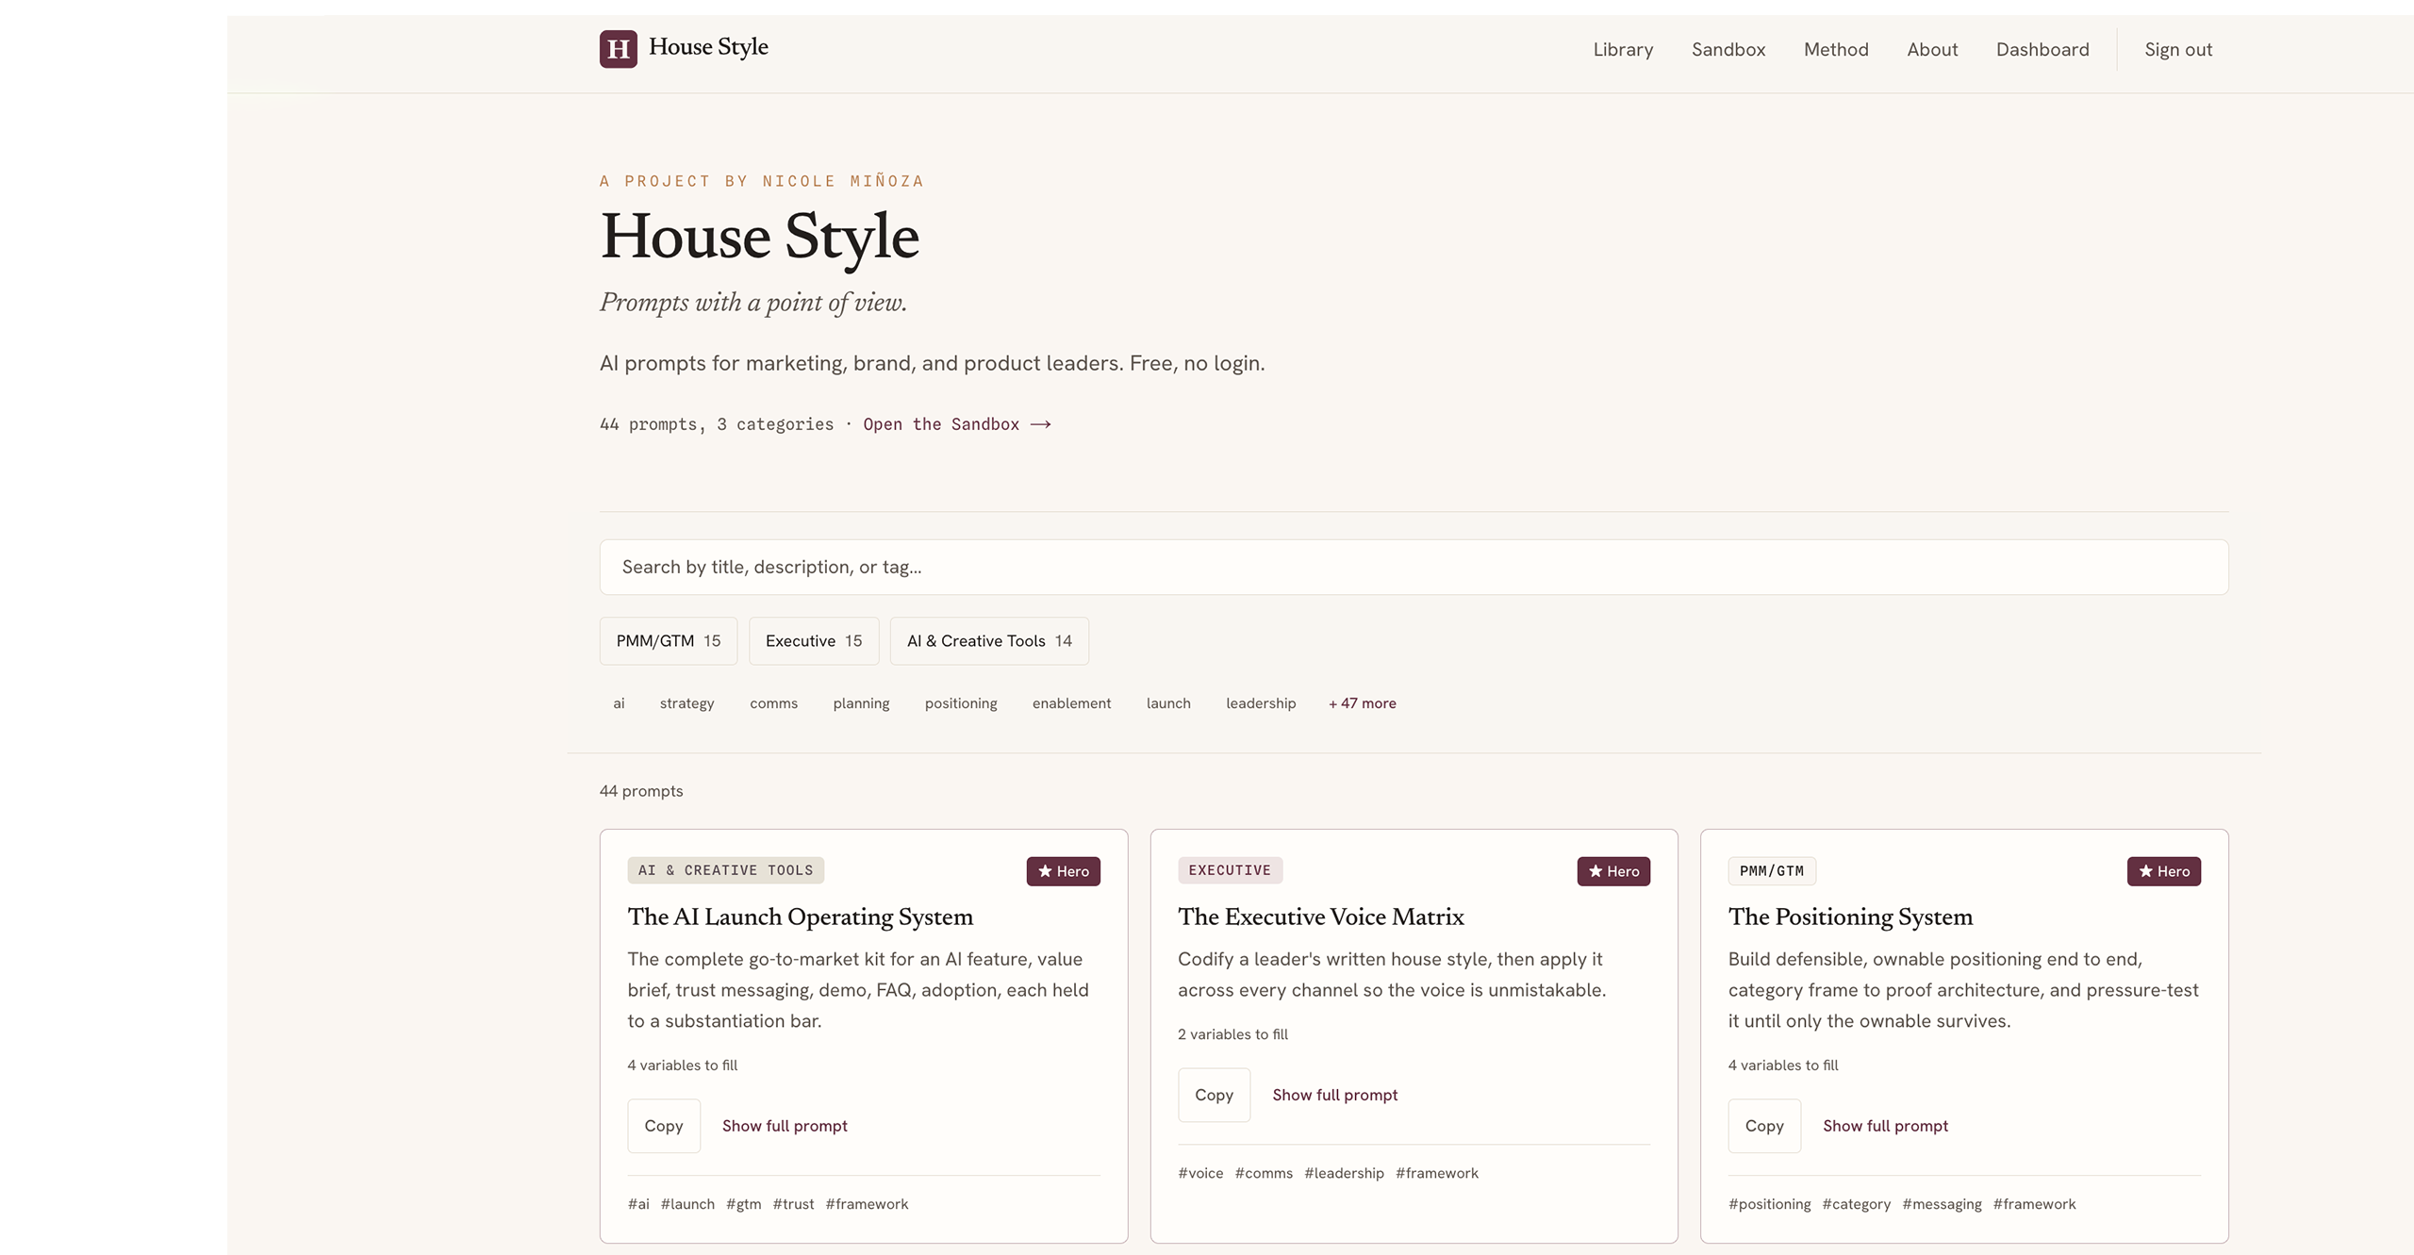Click '4 variables to fill' on AI Launch card
The height and width of the screenshot is (1255, 2414).
point(683,1065)
